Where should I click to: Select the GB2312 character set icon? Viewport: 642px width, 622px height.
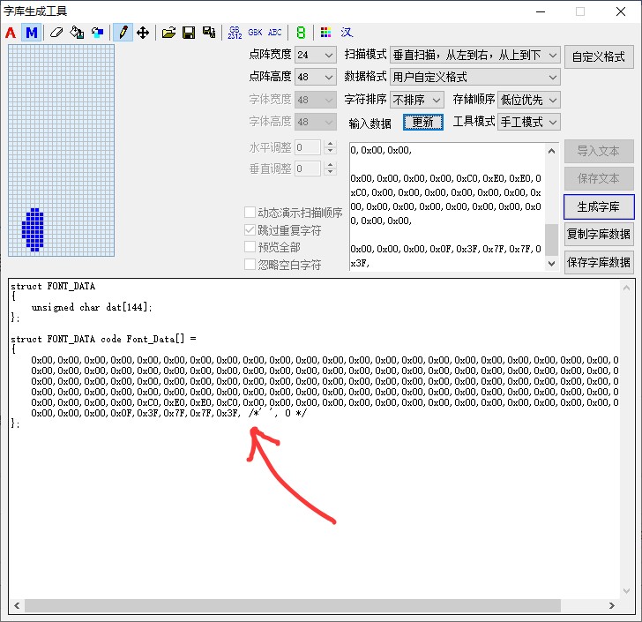[235, 33]
